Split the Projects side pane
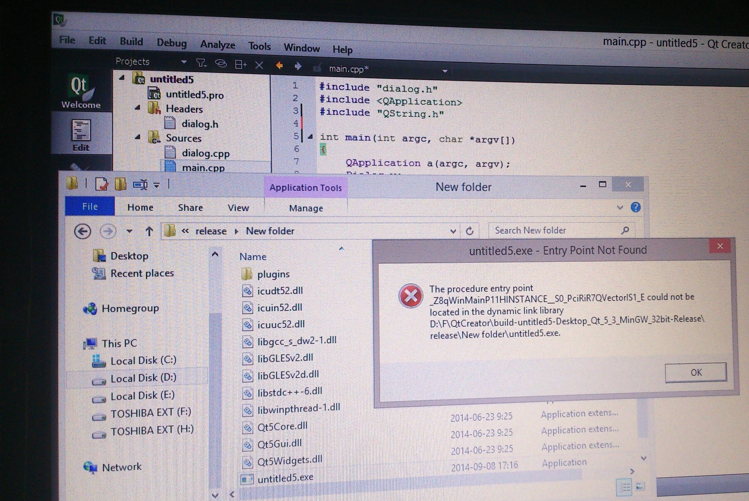 pyautogui.click(x=240, y=65)
